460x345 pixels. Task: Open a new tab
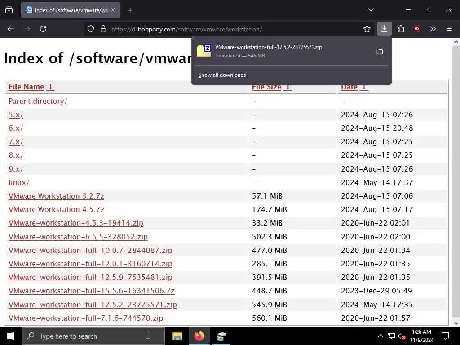130,10
